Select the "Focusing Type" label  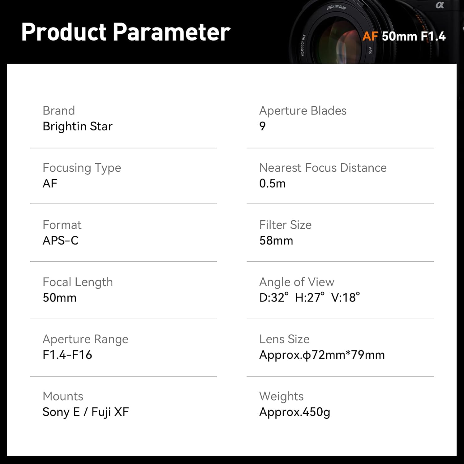[82, 168]
